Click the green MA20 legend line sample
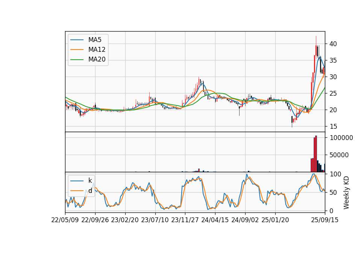361x259 pixels. tap(77, 60)
